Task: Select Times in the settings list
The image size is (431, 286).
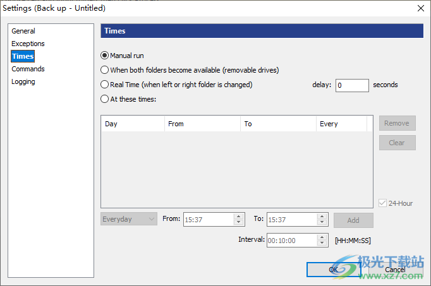Action: [22, 56]
